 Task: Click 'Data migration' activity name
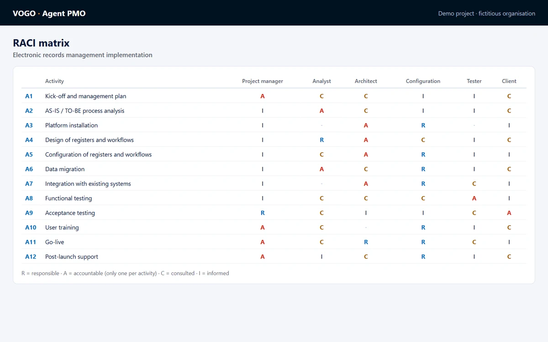65,169
